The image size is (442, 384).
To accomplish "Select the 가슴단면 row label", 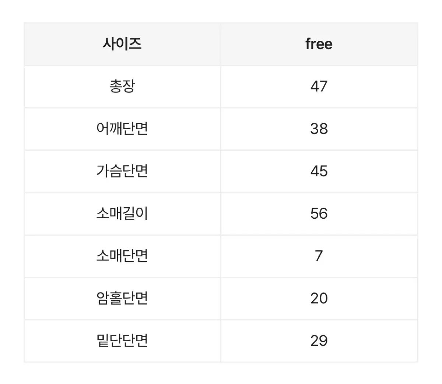I will pos(122,171).
